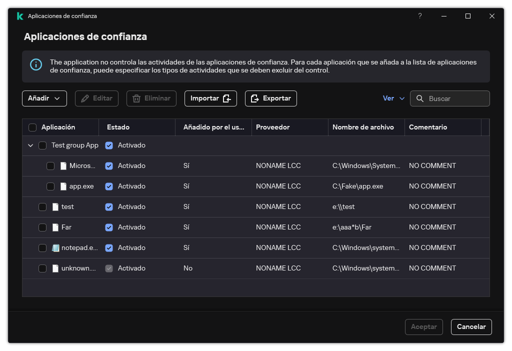512x351 pixels.
Task: Open the help question mark icon
Action: [419, 15]
